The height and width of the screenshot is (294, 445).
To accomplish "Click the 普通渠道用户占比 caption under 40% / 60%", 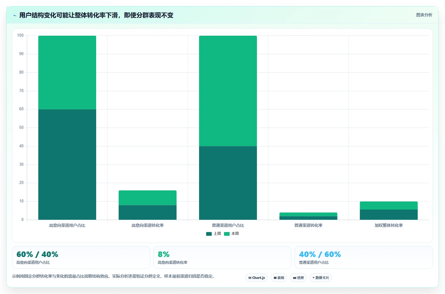I will (x=314, y=263).
